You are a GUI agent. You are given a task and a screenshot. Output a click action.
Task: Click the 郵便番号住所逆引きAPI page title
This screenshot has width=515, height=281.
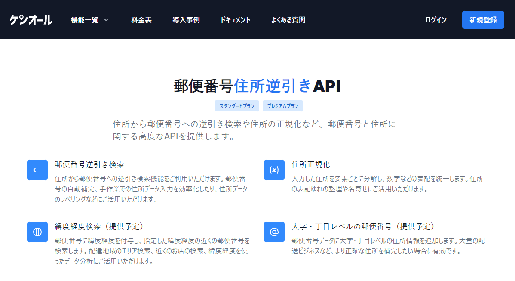pyautogui.click(x=257, y=86)
